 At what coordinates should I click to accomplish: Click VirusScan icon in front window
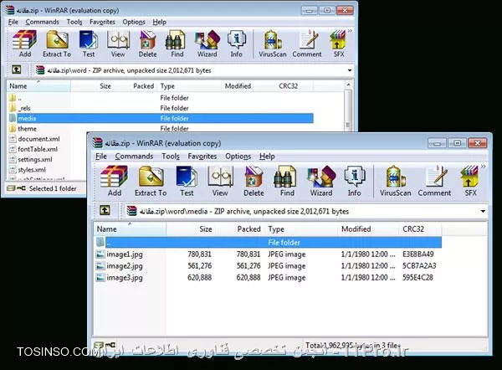(396, 181)
